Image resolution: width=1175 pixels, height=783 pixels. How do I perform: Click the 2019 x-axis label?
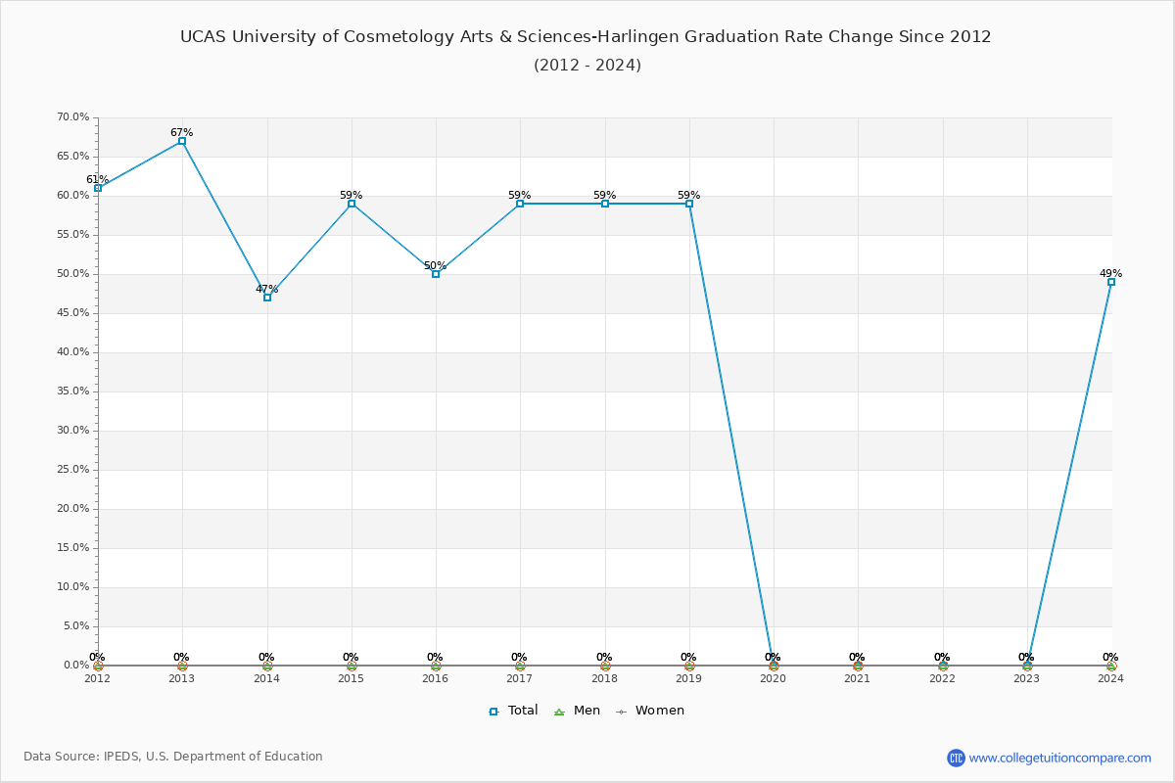pos(689,678)
